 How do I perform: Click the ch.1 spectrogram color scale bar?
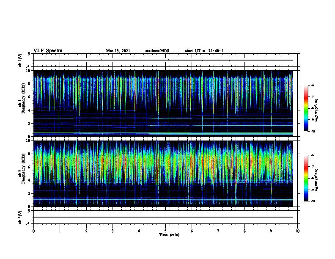coord(306,108)
